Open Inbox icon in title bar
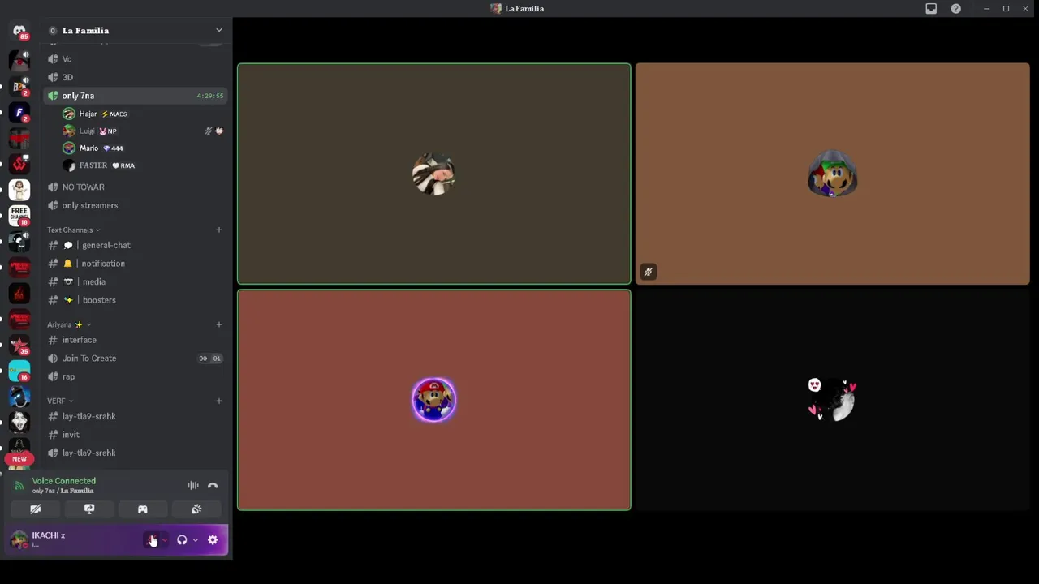The image size is (1039, 584). tap(931, 8)
